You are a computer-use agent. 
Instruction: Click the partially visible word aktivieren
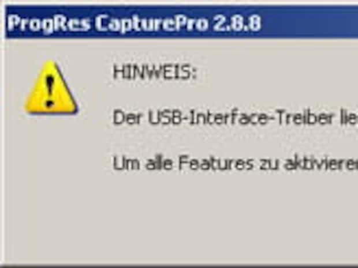[x=321, y=163]
